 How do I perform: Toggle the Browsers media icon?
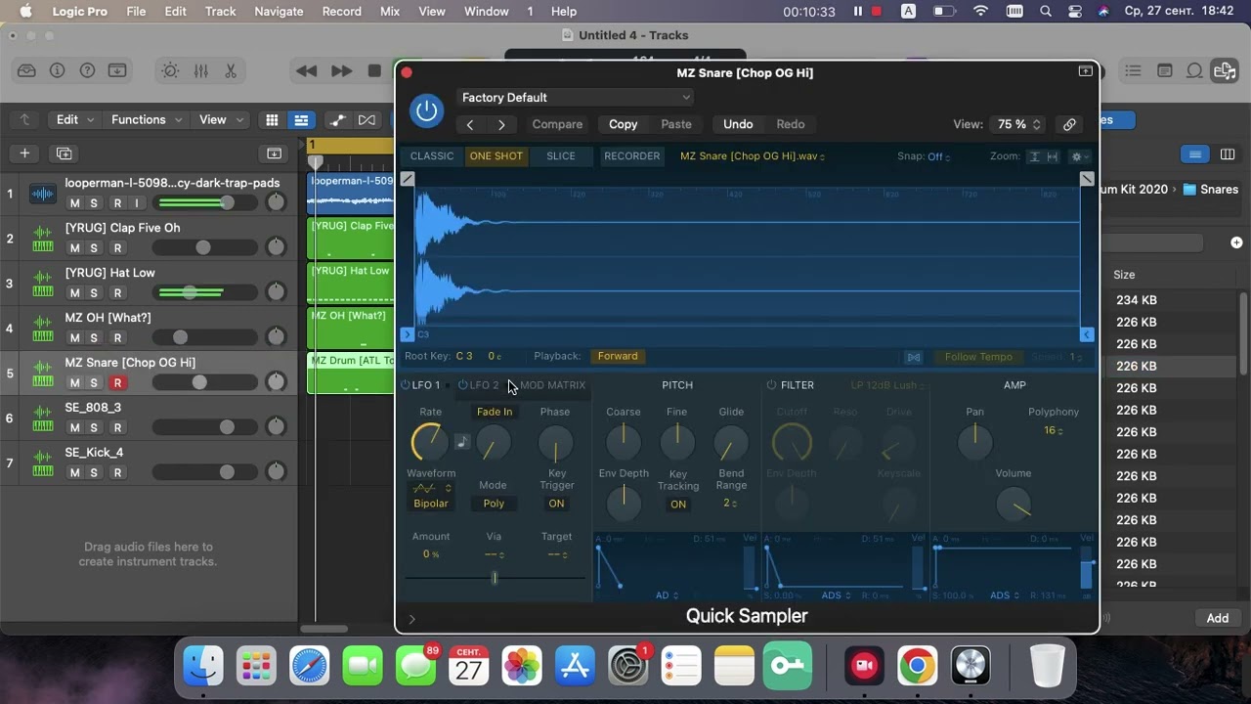(x=1224, y=70)
